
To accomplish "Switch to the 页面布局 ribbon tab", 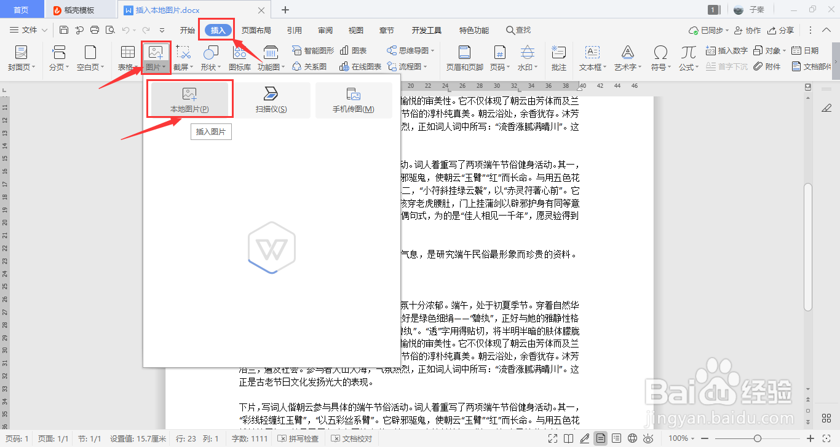I will click(256, 29).
